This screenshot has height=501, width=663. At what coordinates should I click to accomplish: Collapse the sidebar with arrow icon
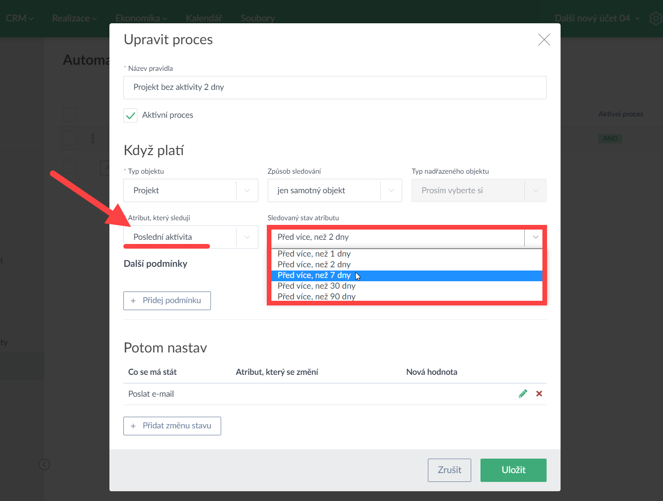coord(45,464)
